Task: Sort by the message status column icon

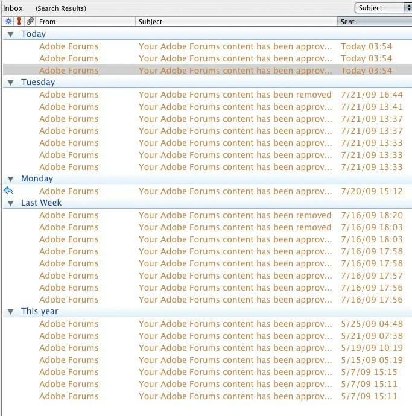Action: [8, 21]
